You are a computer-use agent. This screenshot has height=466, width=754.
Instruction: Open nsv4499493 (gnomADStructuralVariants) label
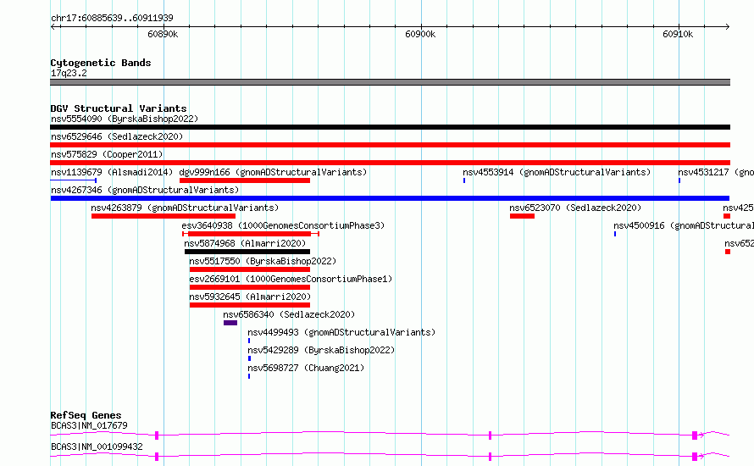pos(341,332)
